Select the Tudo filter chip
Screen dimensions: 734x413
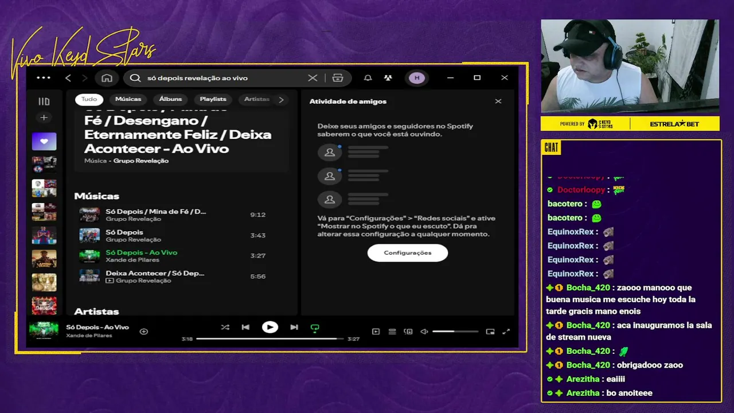pos(89,99)
